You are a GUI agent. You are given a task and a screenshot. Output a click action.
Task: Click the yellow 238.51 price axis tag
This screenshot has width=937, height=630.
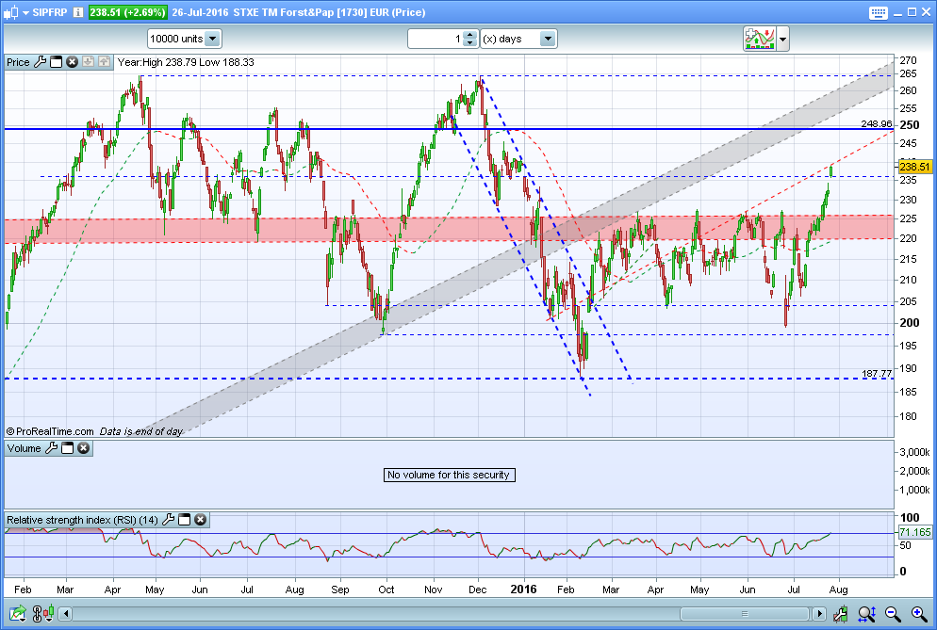coord(915,167)
